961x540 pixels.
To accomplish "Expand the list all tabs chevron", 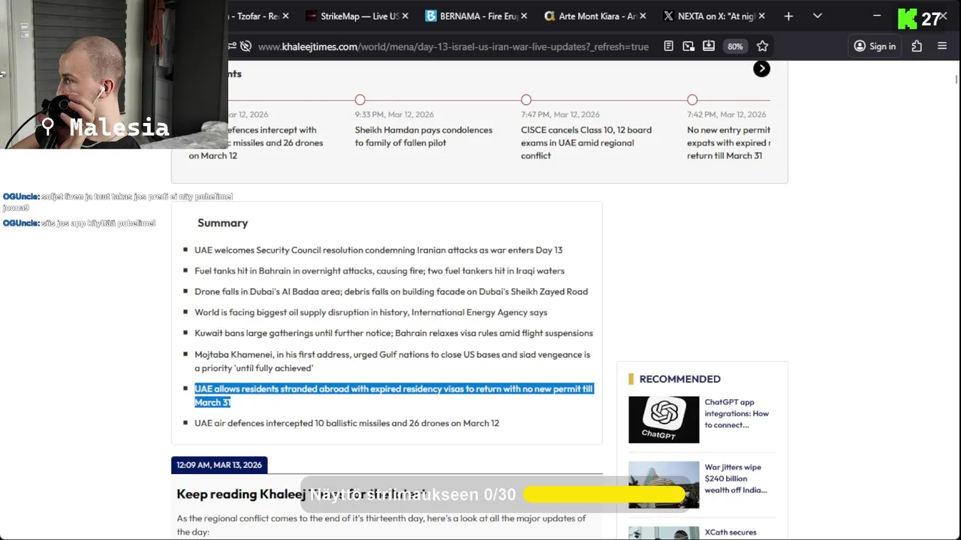I will (818, 16).
